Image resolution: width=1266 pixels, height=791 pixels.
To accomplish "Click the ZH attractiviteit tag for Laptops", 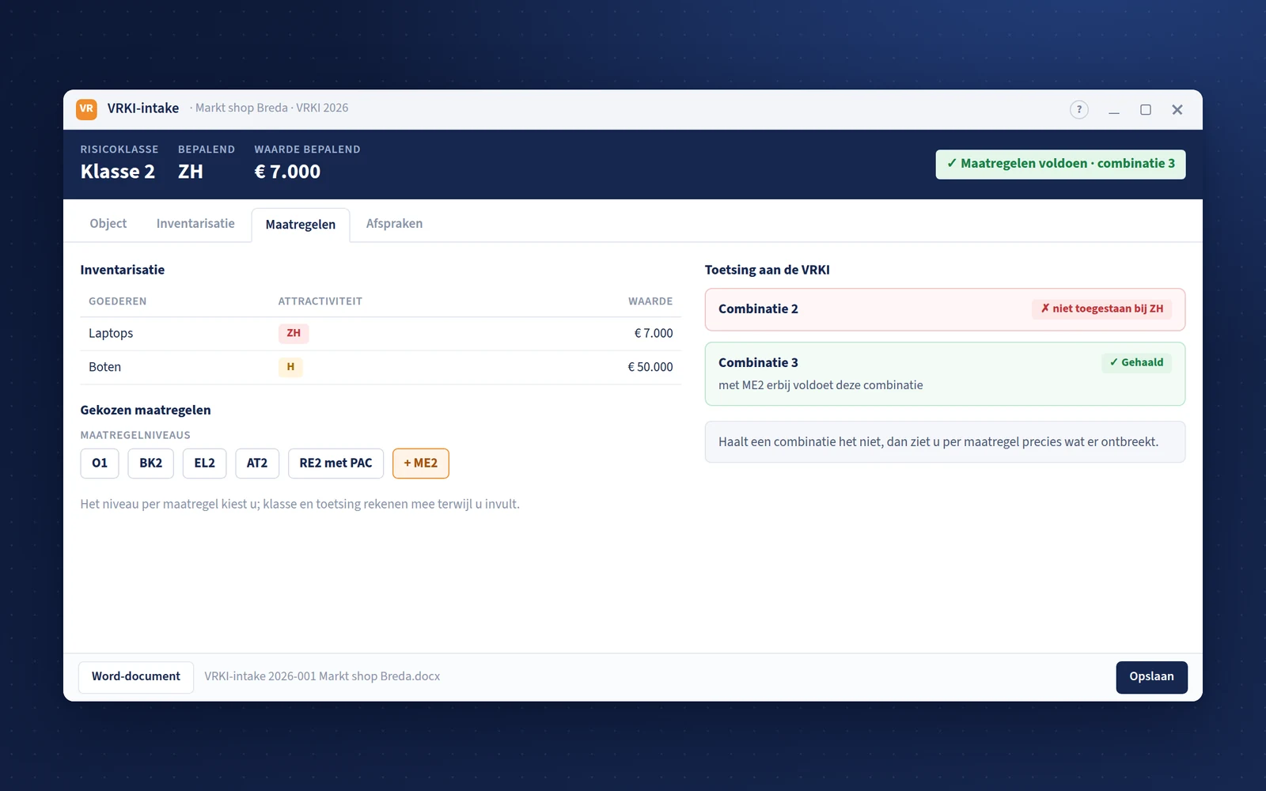I will coord(294,334).
